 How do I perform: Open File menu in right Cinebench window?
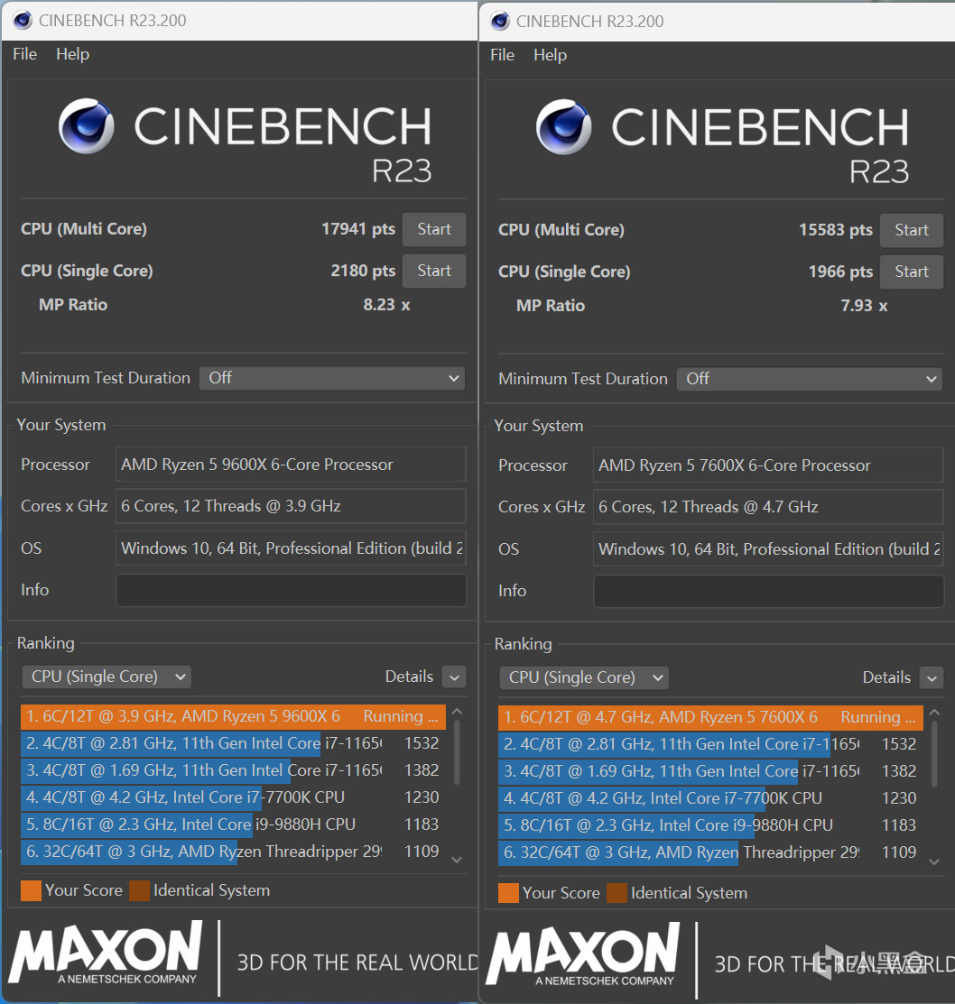click(502, 55)
